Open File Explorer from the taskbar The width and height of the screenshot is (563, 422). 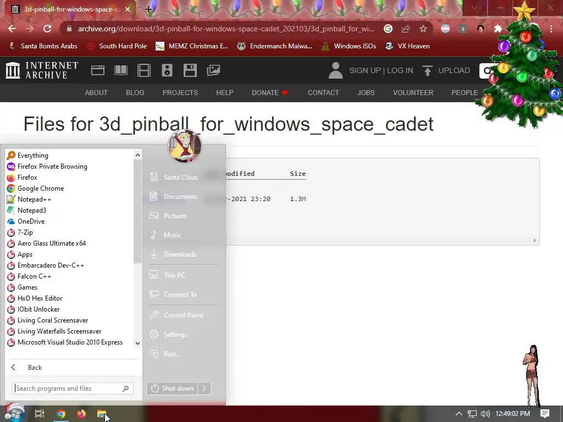click(102, 414)
